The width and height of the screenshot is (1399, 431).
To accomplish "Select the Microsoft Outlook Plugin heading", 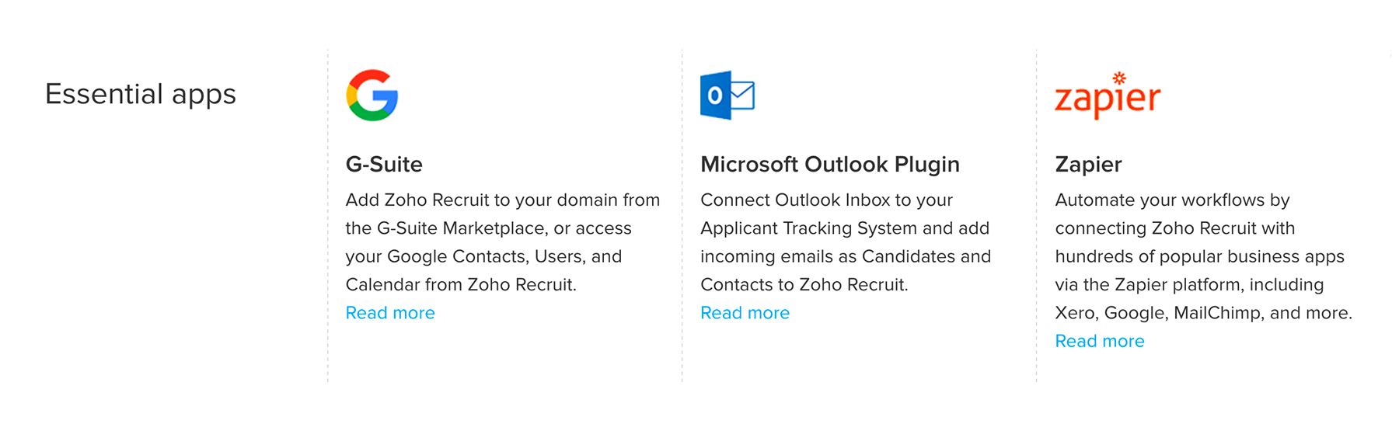I will point(830,165).
